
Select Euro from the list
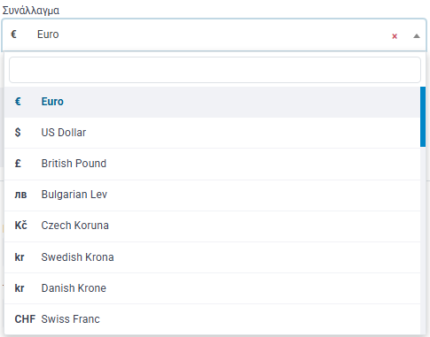point(212,102)
